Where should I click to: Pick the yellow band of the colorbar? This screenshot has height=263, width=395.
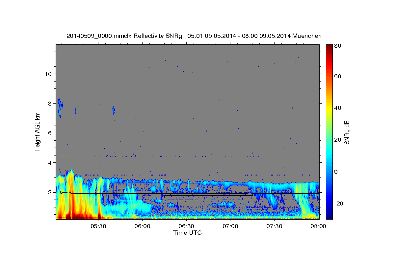pyautogui.click(x=329, y=108)
